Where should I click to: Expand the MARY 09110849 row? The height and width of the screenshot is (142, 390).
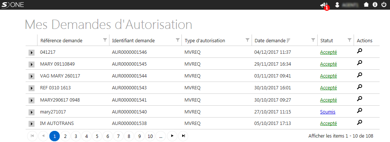[31, 65]
